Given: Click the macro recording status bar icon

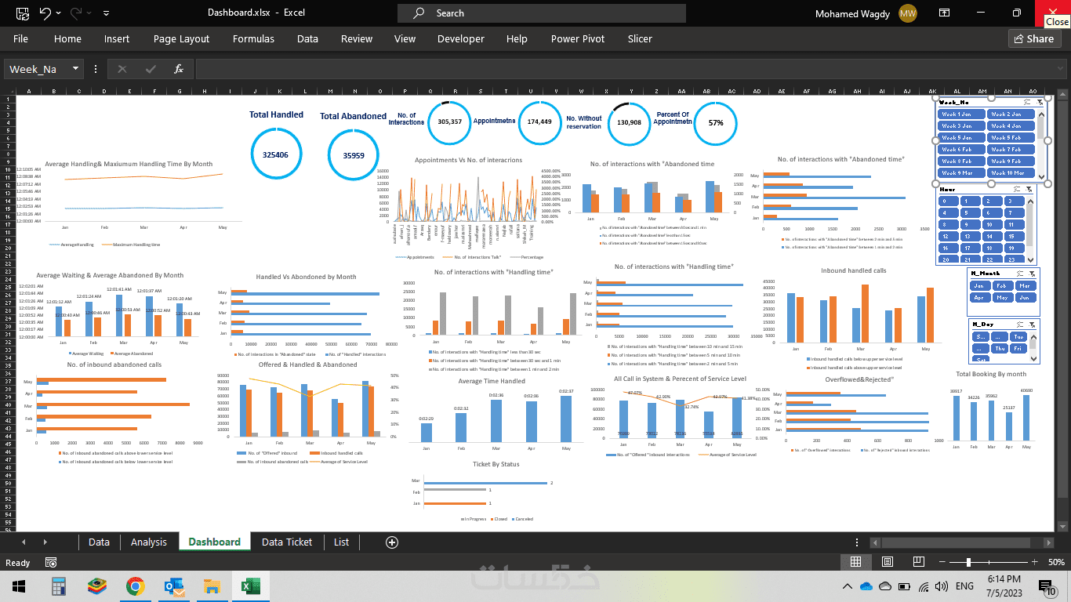Looking at the screenshot, I should tap(51, 563).
